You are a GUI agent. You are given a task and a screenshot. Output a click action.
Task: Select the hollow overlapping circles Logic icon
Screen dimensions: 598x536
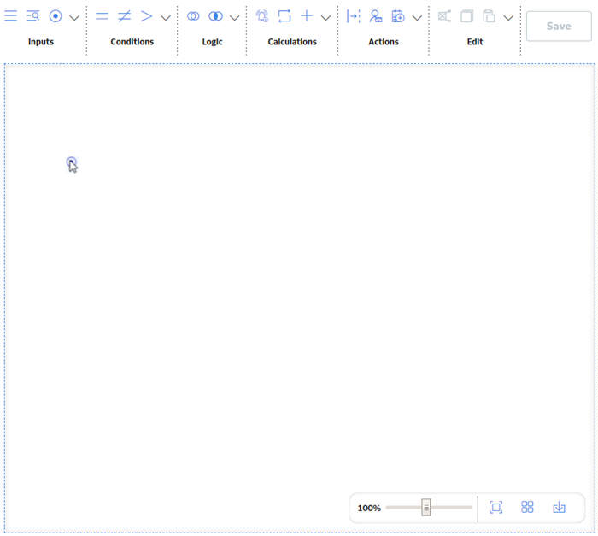pos(193,16)
